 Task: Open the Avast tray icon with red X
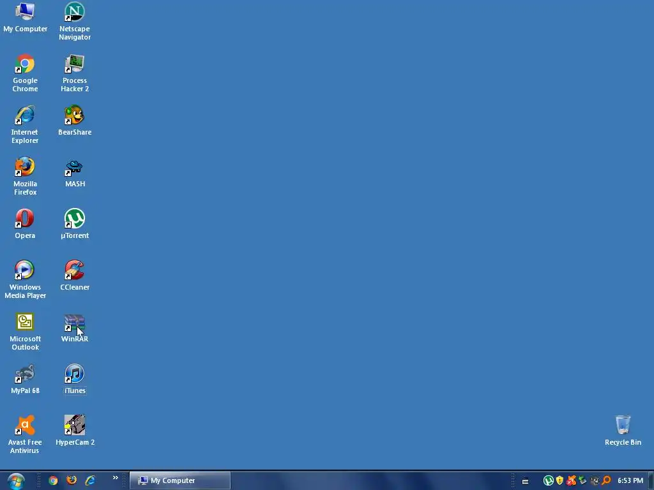click(572, 480)
